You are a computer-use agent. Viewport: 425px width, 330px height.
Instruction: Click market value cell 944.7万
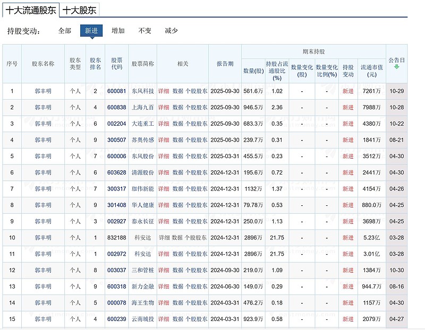coord(371,286)
